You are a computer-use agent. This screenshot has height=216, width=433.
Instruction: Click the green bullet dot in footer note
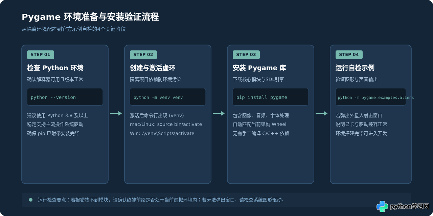coord(31,200)
